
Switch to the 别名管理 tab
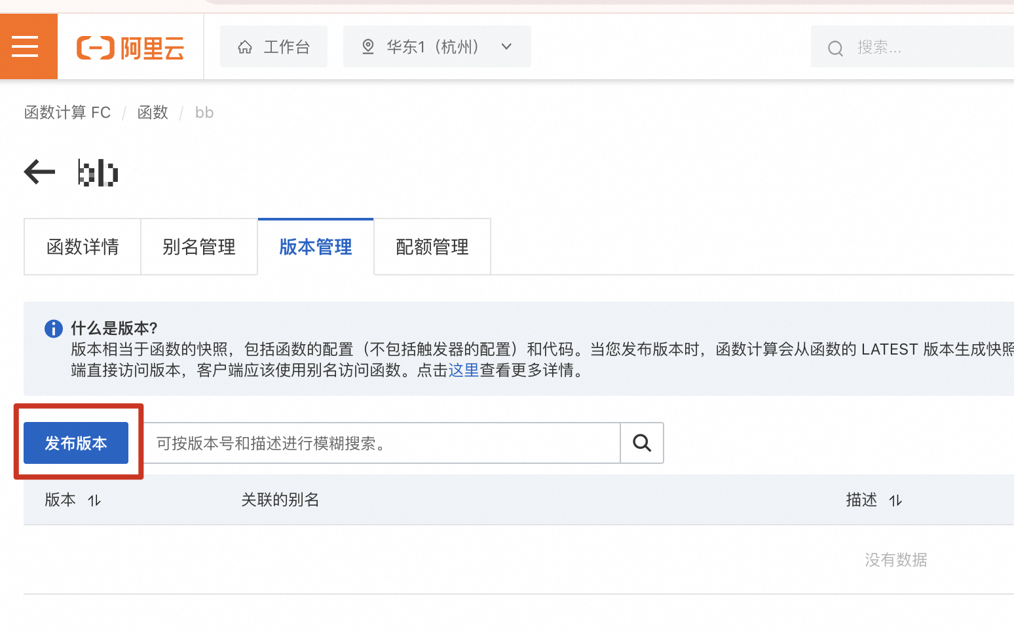point(199,247)
